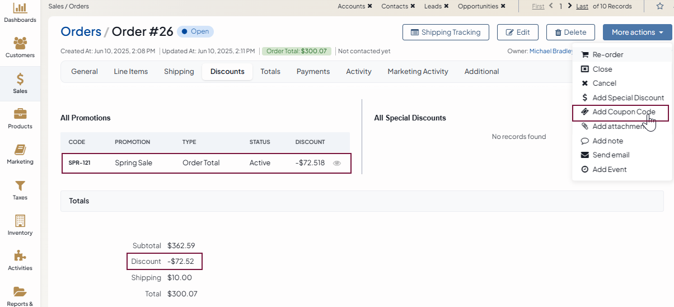Open owner Michael Bradley link
This screenshot has height=307, width=674.
pyautogui.click(x=551, y=51)
